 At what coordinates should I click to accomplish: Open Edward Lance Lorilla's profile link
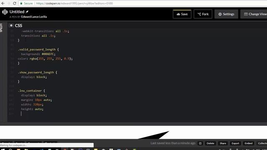34,17
